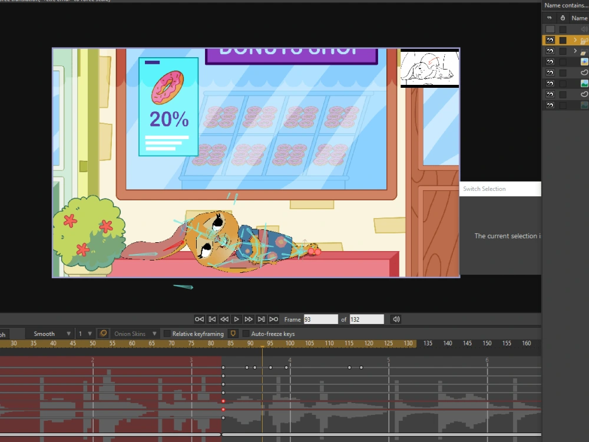Click the Name column header

579,18
